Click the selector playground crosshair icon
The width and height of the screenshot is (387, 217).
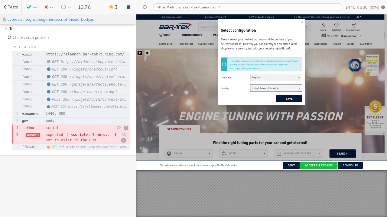(145, 7)
